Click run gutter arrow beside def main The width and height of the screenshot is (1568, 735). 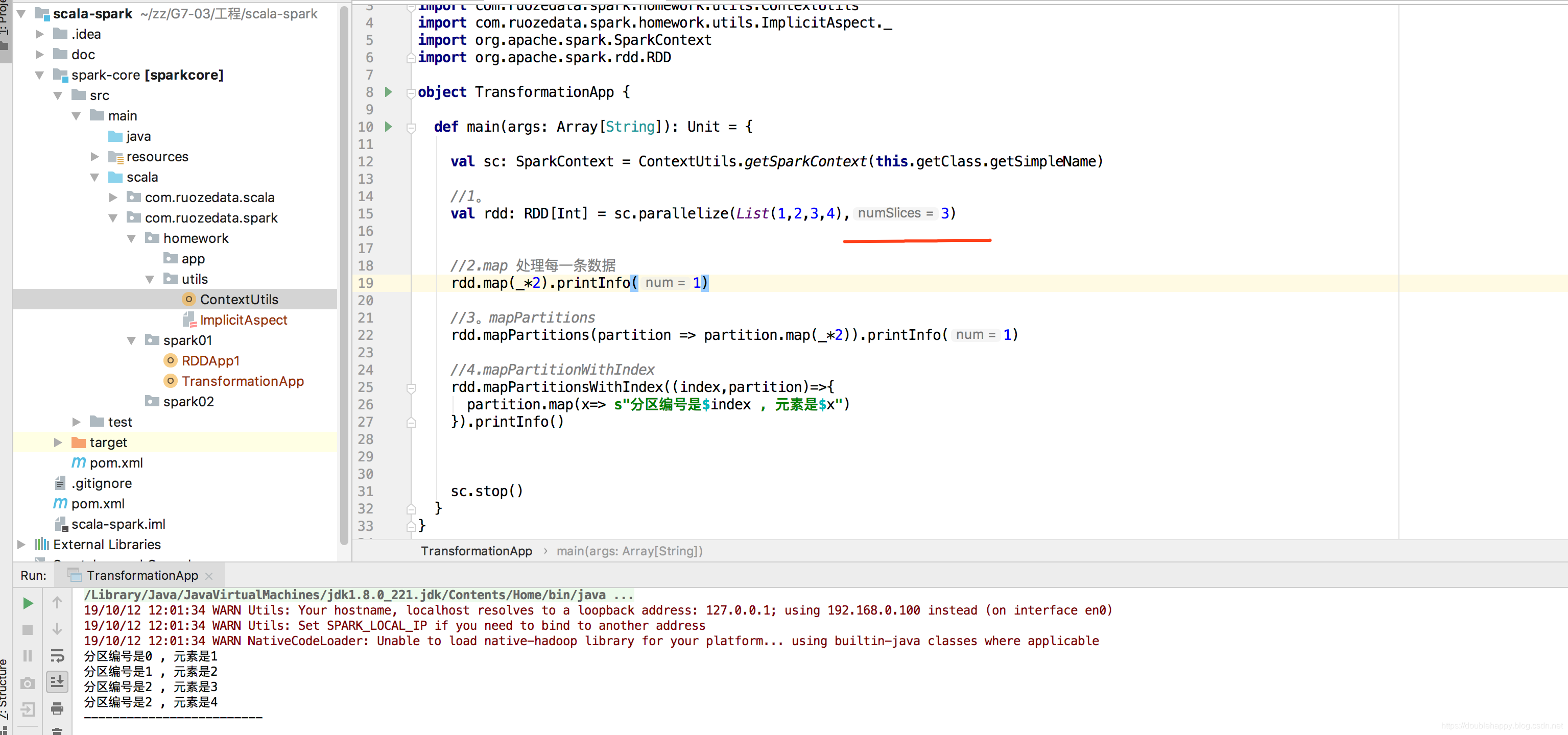coord(388,127)
